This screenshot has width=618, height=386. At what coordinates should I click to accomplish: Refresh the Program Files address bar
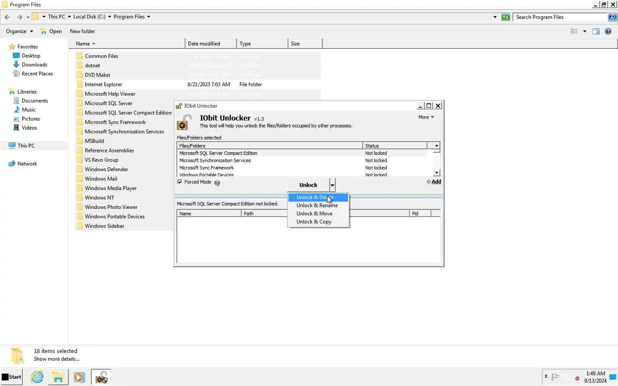click(506, 17)
